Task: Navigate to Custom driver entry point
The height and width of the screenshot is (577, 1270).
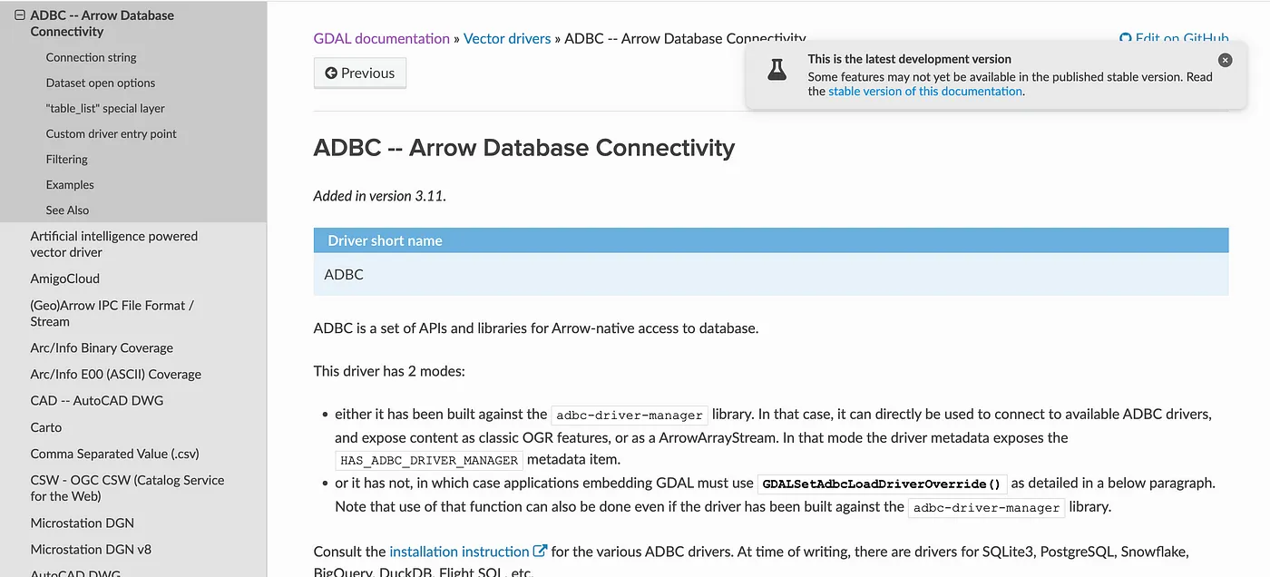Action: [112, 133]
